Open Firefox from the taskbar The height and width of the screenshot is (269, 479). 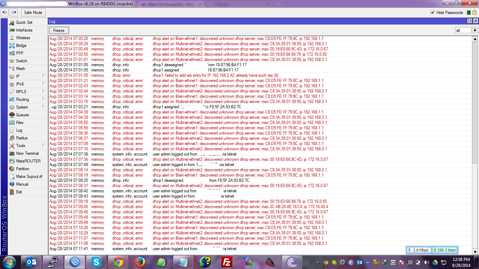(x=140, y=262)
